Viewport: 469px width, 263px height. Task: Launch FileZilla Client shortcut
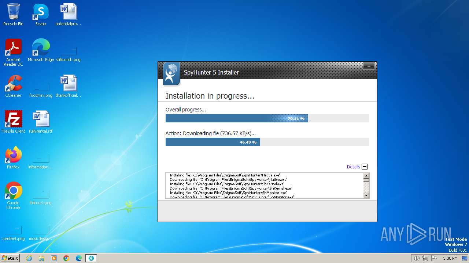coord(13,122)
